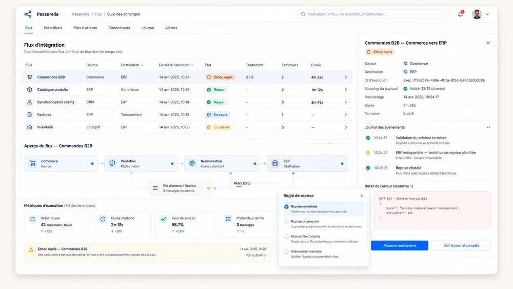Click the En attente status badge
The width and height of the screenshot is (513, 289).
click(219, 127)
